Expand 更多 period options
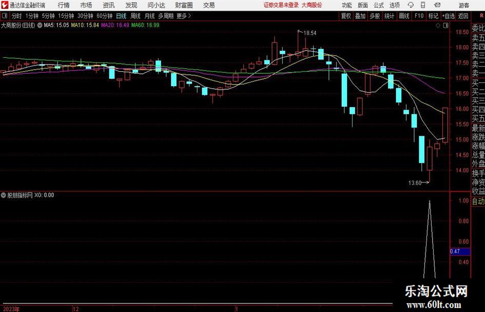This screenshot has height=312, width=485. tap(184, 16)
